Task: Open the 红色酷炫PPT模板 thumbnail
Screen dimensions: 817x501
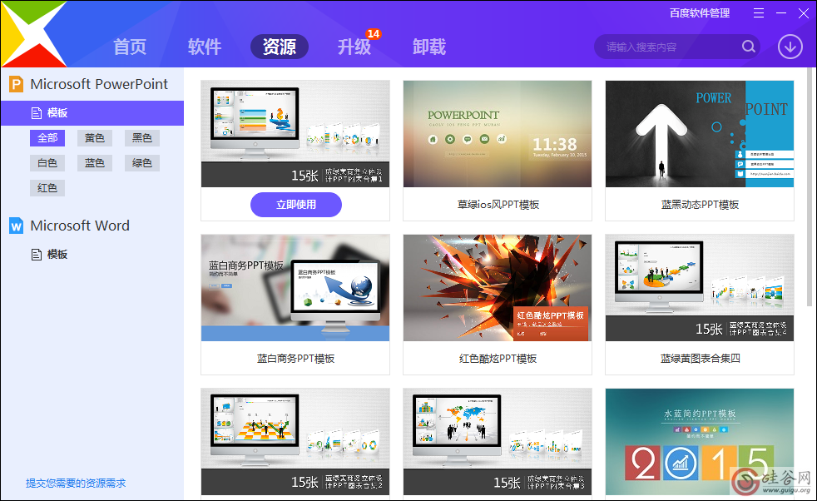Action: pyautogui.click(x=498, y=288)
